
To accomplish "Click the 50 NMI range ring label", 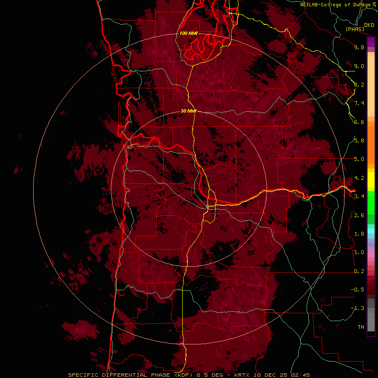I will pyautogui.click(x=189, y=111).
